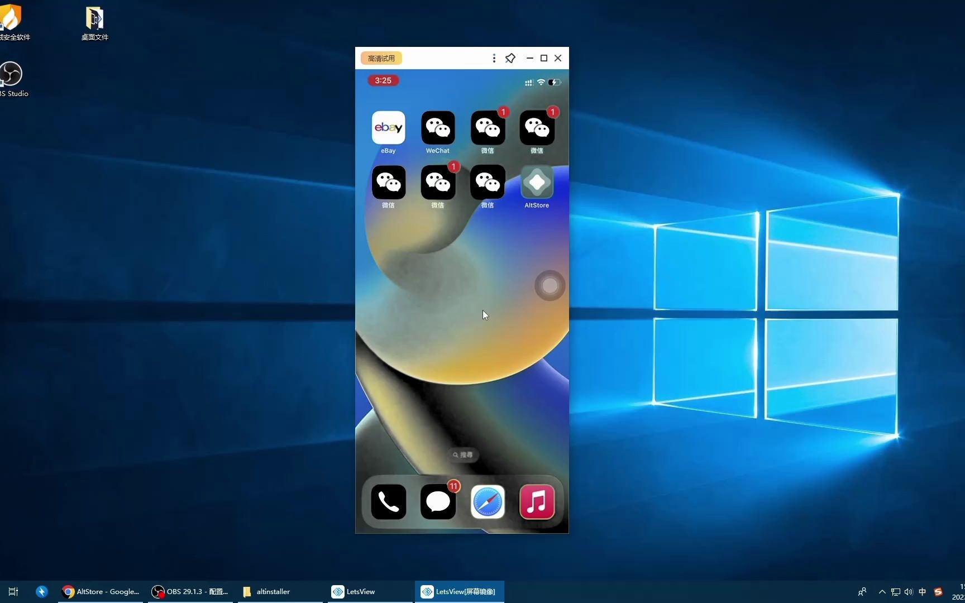Switch to LetsView[屏幕镜像] taskbar entry
The image size is (965, 603).
pyautogui.click(x=460, y=591)
